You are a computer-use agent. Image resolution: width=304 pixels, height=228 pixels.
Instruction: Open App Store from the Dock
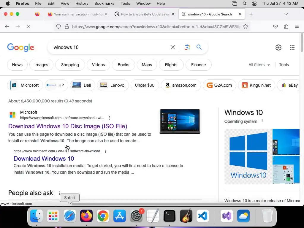(x=120, y=216)
